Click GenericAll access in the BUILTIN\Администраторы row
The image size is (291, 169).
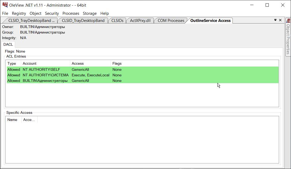[x=80, y=81]
